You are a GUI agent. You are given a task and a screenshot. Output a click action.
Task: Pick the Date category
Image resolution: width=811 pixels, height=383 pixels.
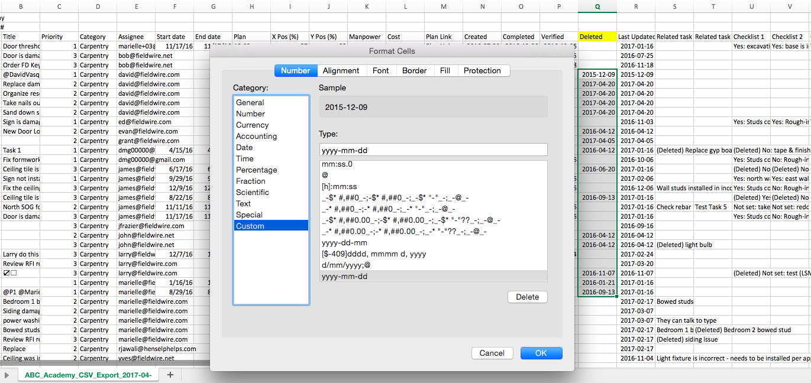244,147
